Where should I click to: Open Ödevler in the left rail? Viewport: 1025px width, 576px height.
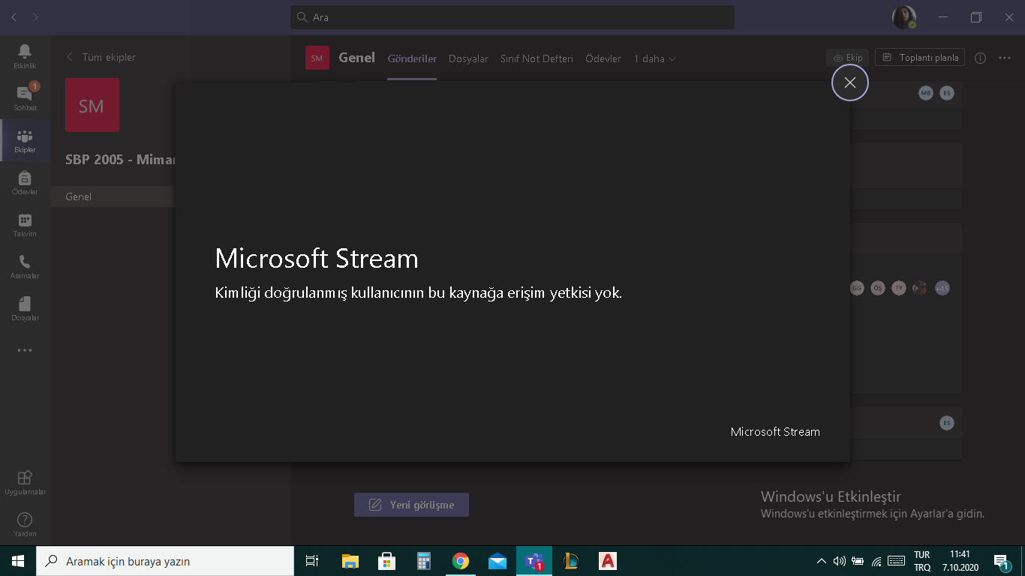[25, 182]
